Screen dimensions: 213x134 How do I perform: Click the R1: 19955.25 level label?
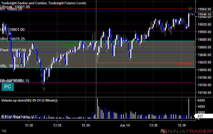pos(11,9)
